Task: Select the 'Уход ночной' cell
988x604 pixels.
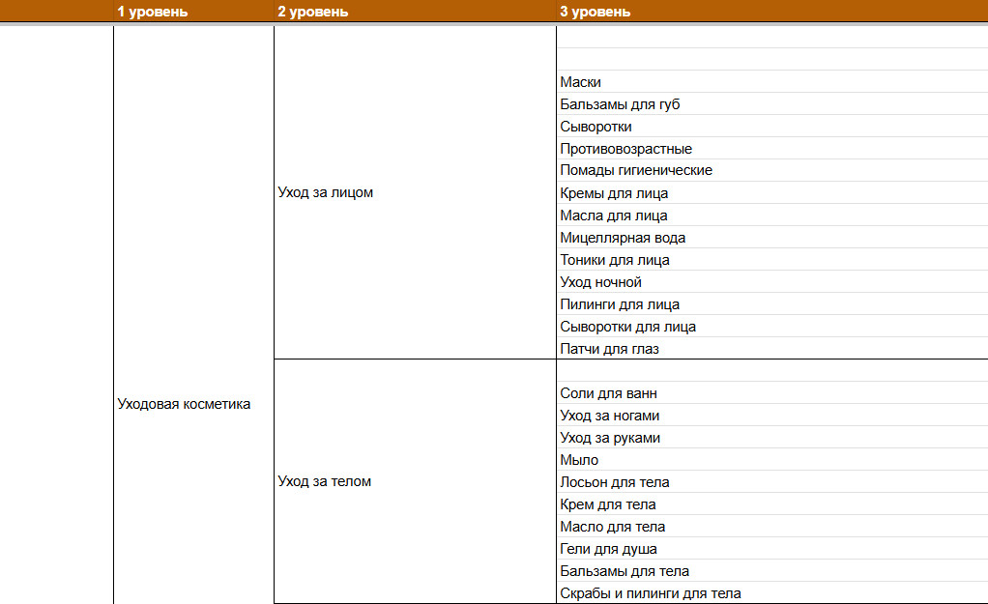Action: 771,281
